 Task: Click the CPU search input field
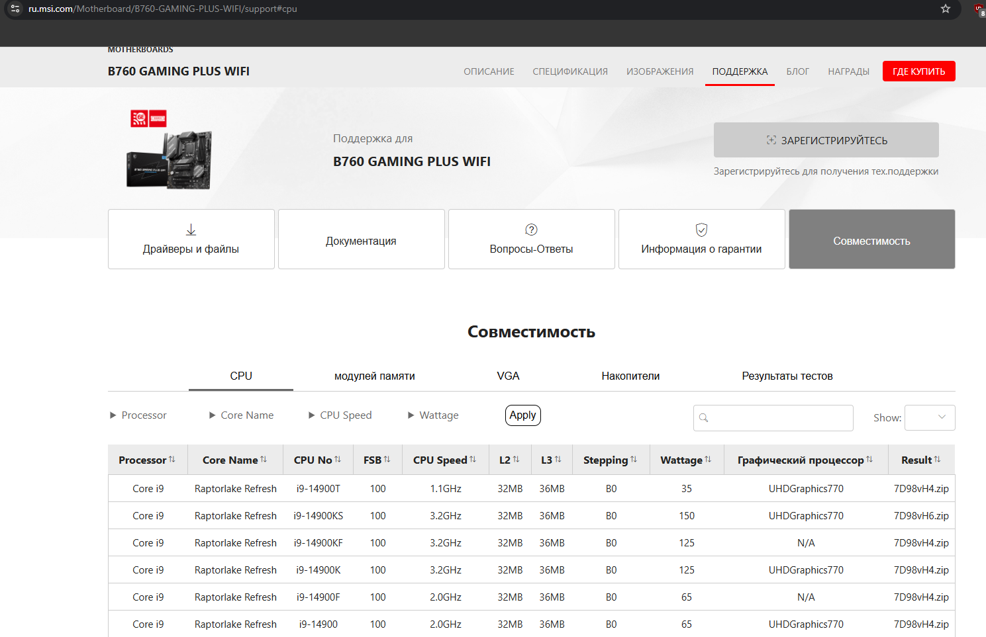click(x=773, y=418)
